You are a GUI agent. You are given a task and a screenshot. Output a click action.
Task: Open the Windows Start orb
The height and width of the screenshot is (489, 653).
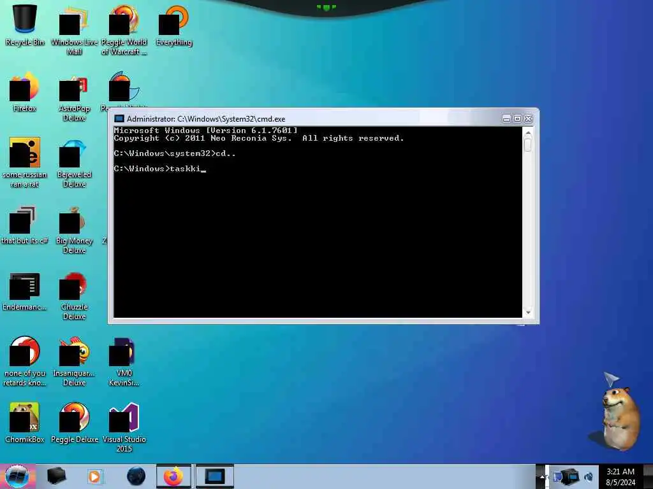pos(17,476)
